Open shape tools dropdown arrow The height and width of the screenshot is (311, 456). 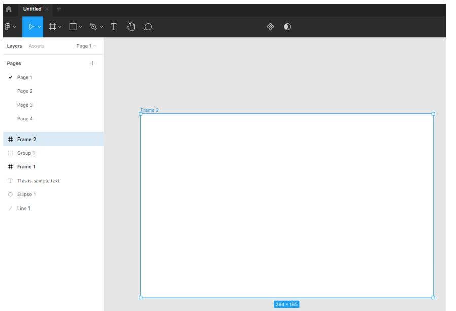81,27
